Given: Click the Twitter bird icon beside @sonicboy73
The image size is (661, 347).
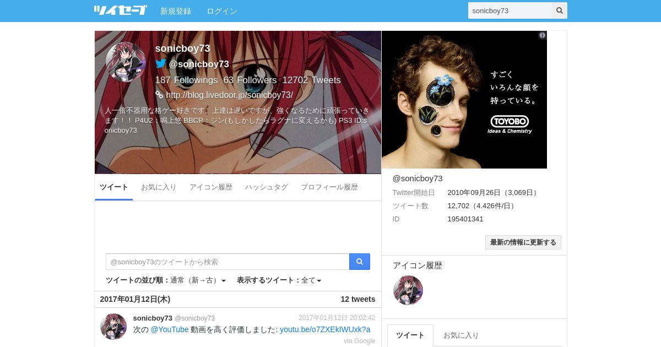Looking at the screenshot, I should [x=161, y=64].
